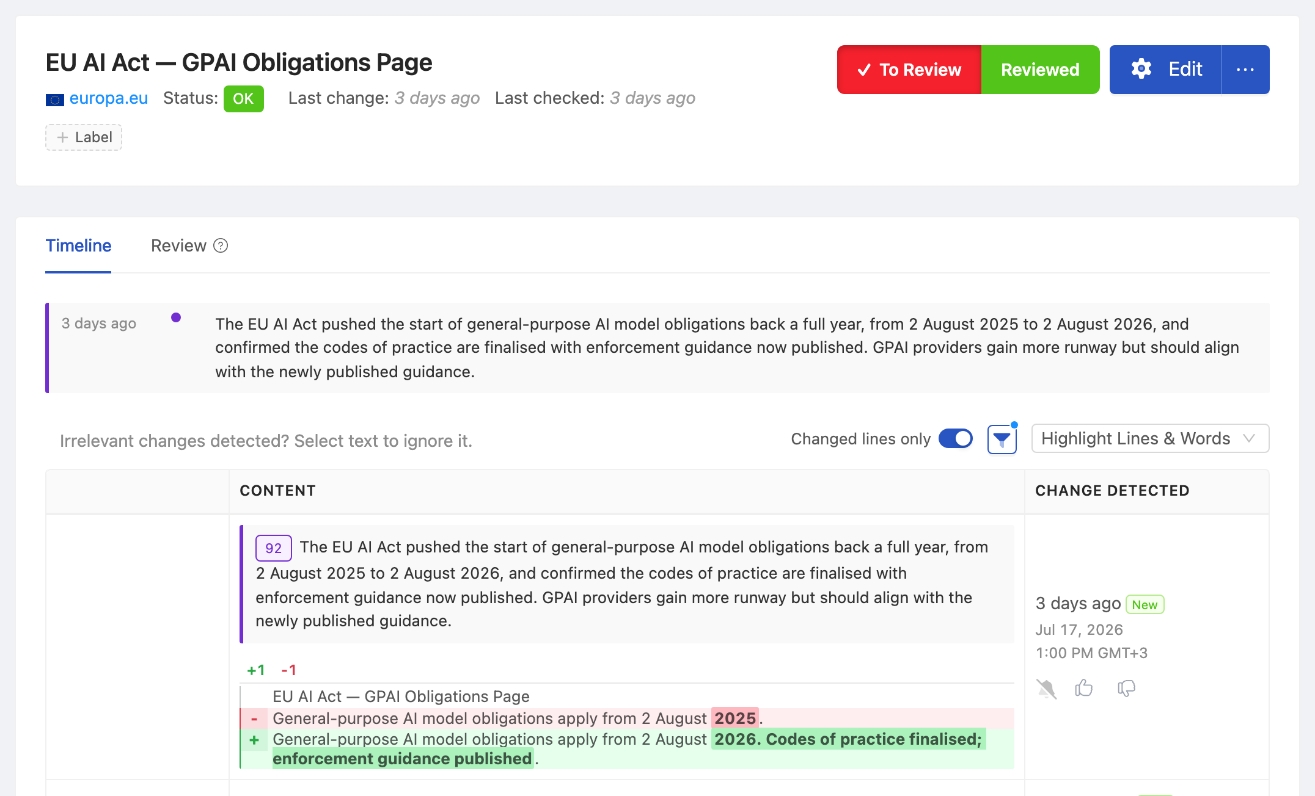Click '1:00 PM GMT+3' time text
1315x796 pixels.
1091,653
